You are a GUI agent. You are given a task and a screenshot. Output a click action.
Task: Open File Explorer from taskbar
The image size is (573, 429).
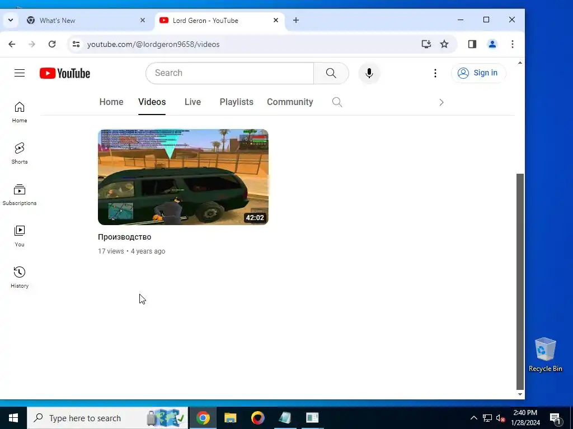(x=230, y=418)
